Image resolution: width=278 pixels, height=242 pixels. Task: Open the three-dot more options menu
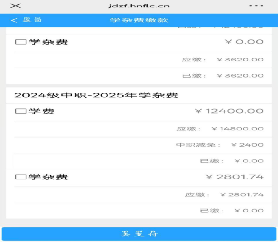point(256,6)
